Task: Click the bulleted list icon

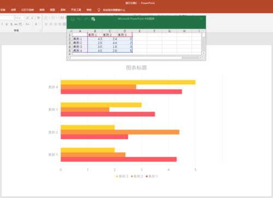Action: pos(46,18)
